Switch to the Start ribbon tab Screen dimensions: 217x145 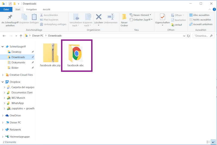pos(18,9)
